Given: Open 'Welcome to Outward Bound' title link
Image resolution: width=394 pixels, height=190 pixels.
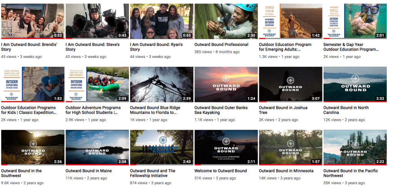Looking at the screenshot, I should [220, 171].
